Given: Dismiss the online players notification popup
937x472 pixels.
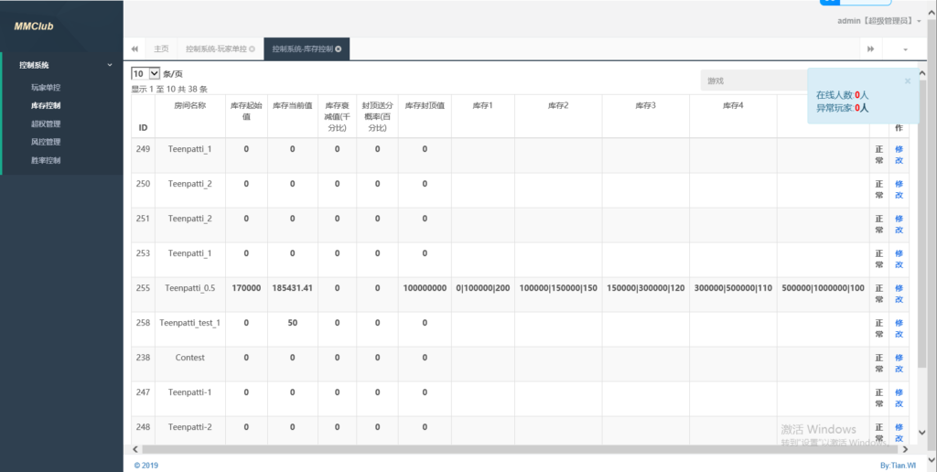Looking at the screenshot, I should click(907, 80).
